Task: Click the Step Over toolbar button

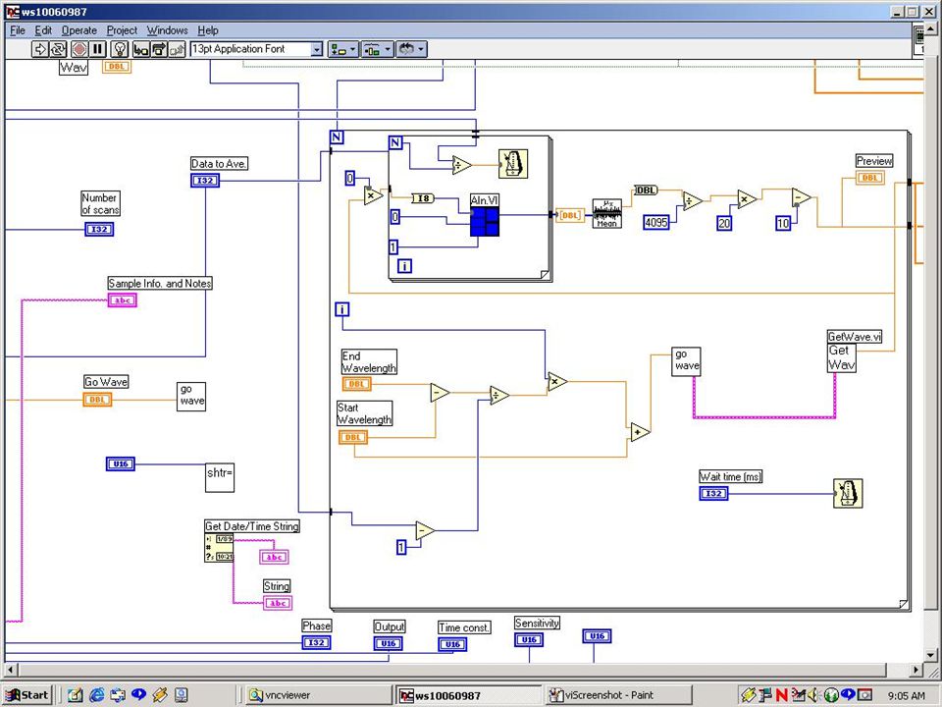Action: tap(159, 49)
